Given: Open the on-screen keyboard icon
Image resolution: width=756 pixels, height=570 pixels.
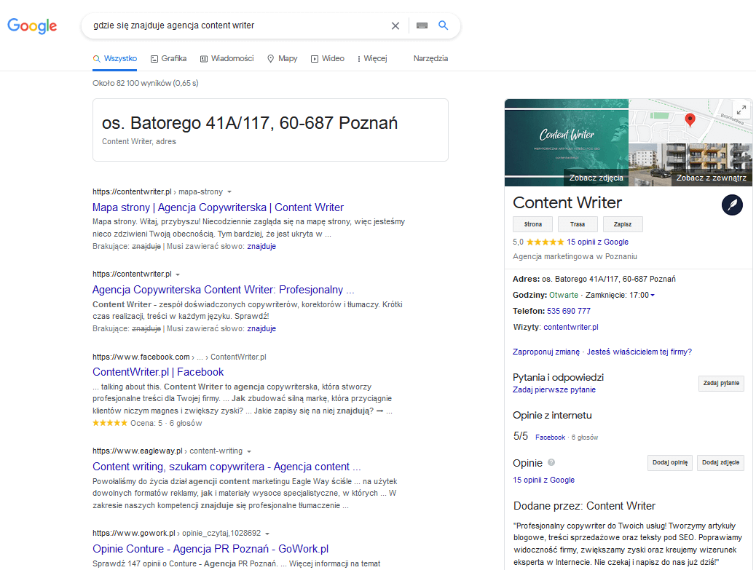Looking at the screenshot, I should click(422, 25).
